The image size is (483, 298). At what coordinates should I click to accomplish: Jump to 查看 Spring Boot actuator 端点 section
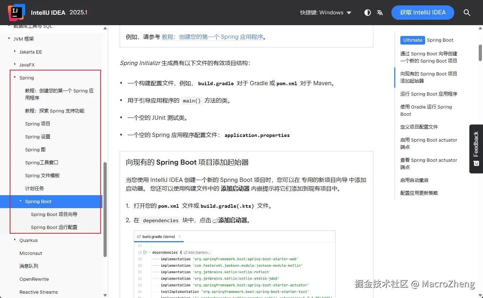pos(429,164)
